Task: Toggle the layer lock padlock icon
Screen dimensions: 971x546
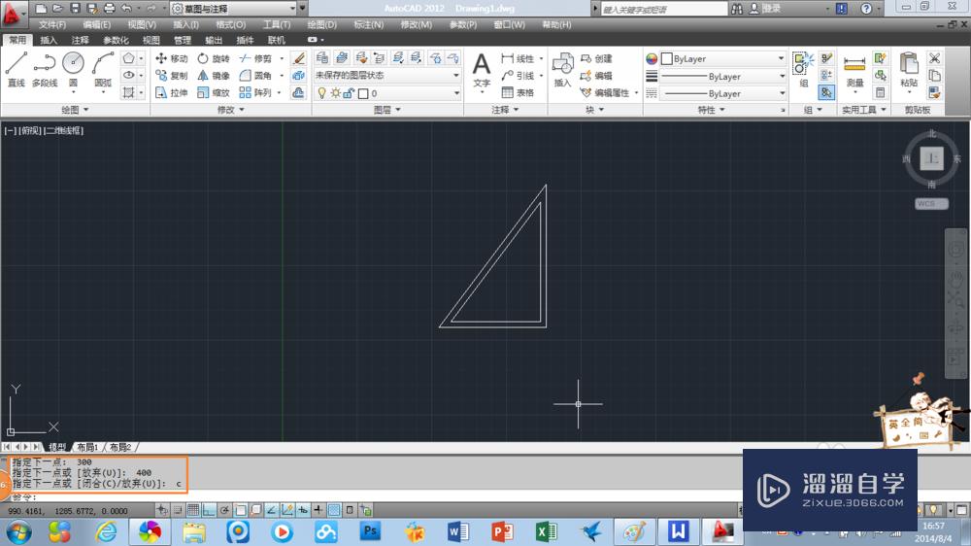Action: pos(349,93)
